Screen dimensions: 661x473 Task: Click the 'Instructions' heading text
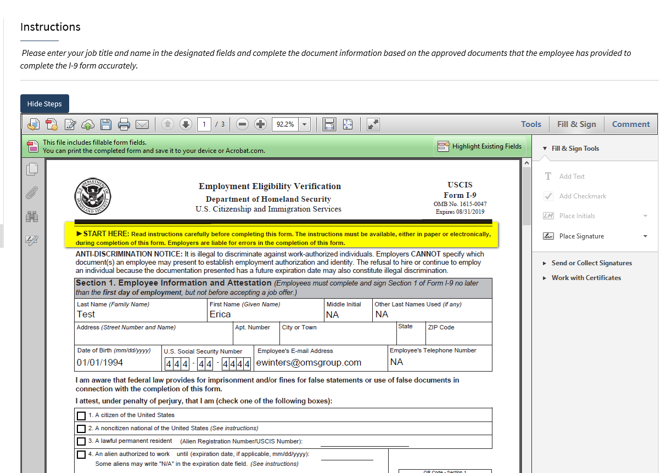[51, 27]
